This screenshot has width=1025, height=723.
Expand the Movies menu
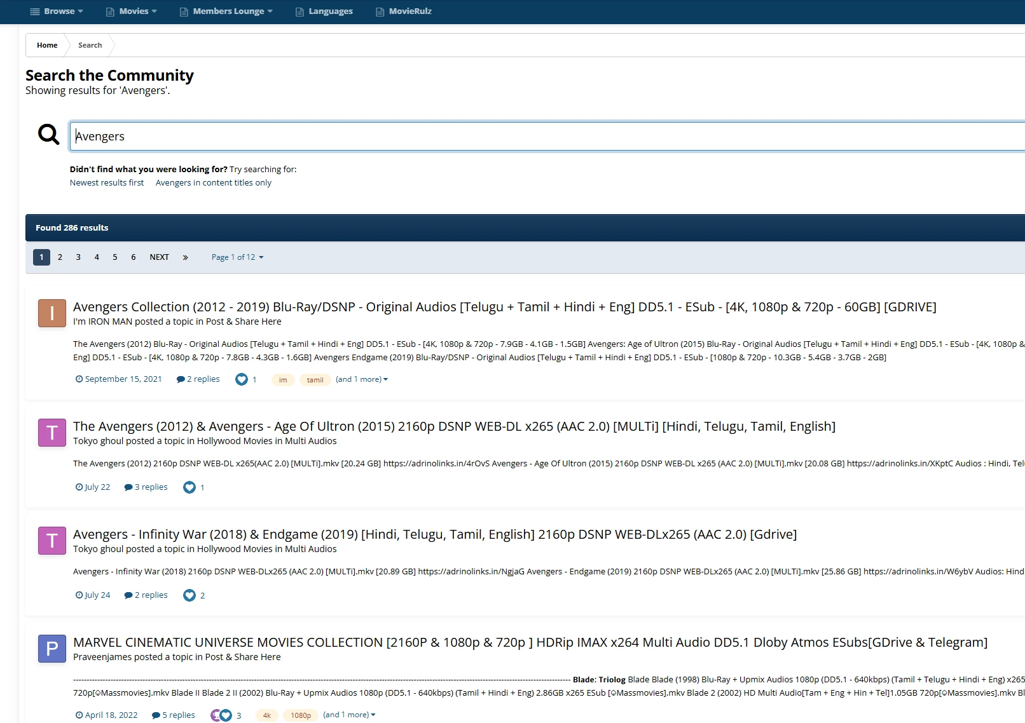tap(132, 11)
